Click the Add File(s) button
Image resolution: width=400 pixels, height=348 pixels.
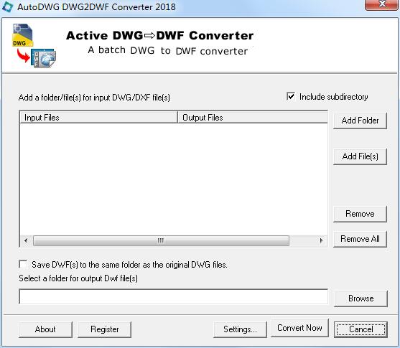(360, 156)
